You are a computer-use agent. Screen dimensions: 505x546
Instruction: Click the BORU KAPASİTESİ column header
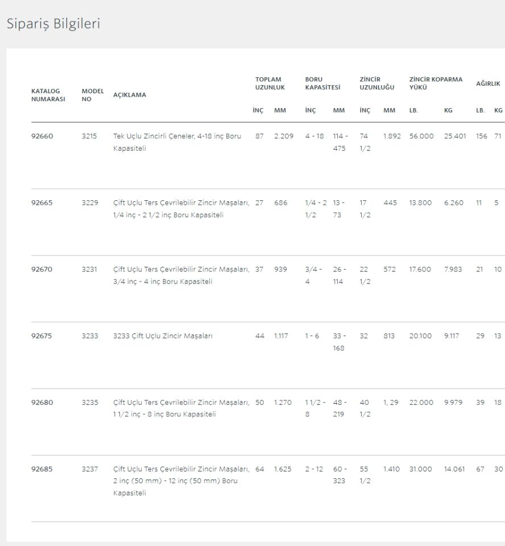pos(322,84)
